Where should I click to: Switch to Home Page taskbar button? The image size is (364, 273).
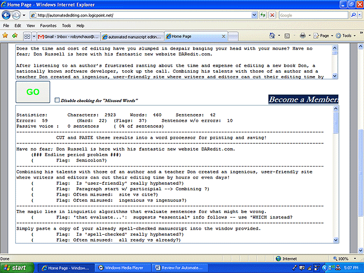coord(66,268)
